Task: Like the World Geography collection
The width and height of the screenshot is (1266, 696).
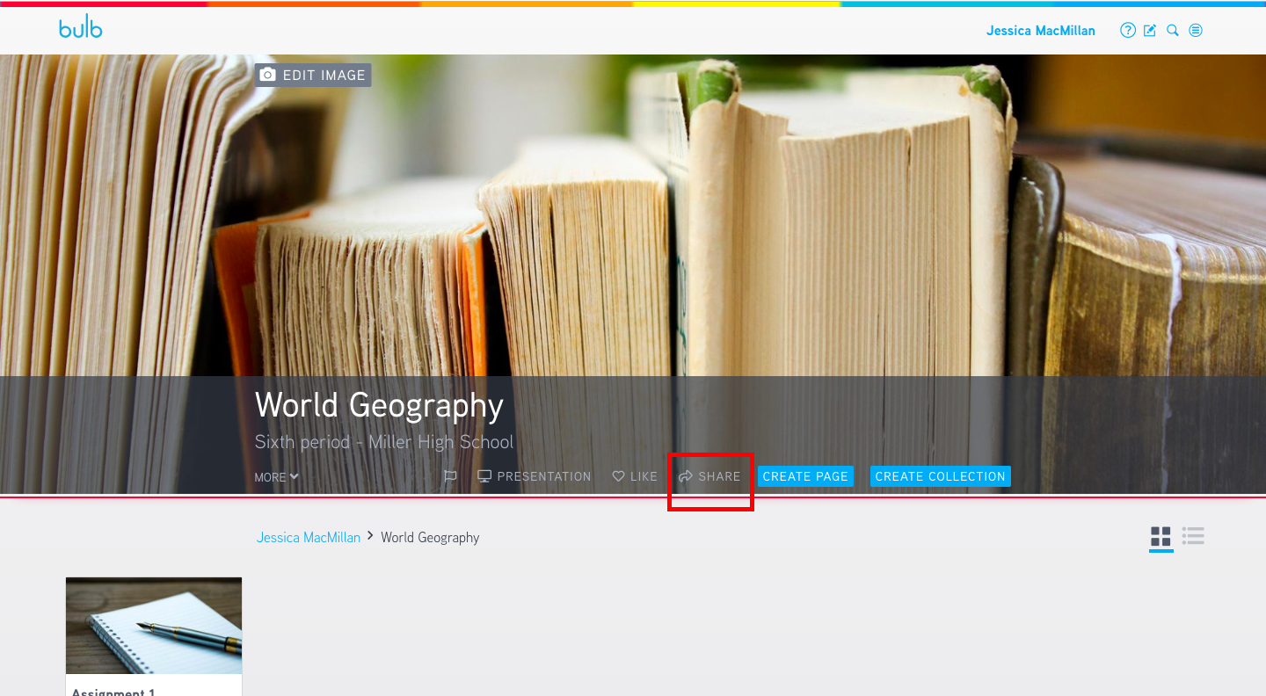Action: pyautogui.click(x=635, y=476)
